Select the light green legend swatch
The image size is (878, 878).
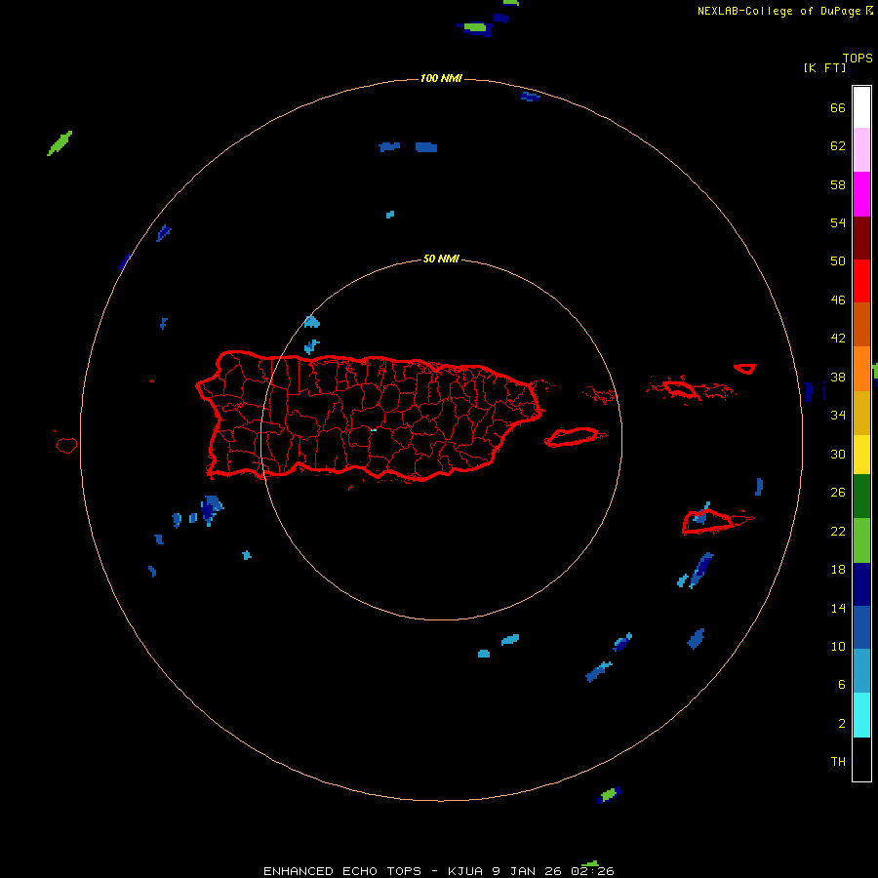click(861, 540)
